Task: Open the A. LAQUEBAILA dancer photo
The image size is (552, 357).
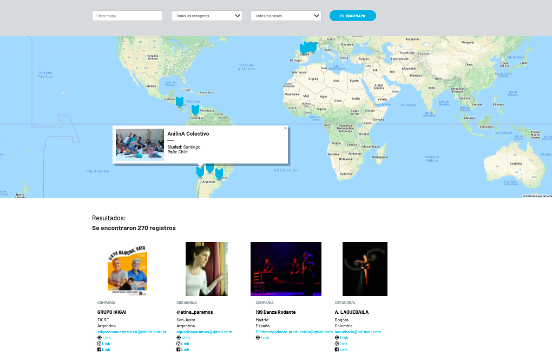Action: tap(365, 269)
